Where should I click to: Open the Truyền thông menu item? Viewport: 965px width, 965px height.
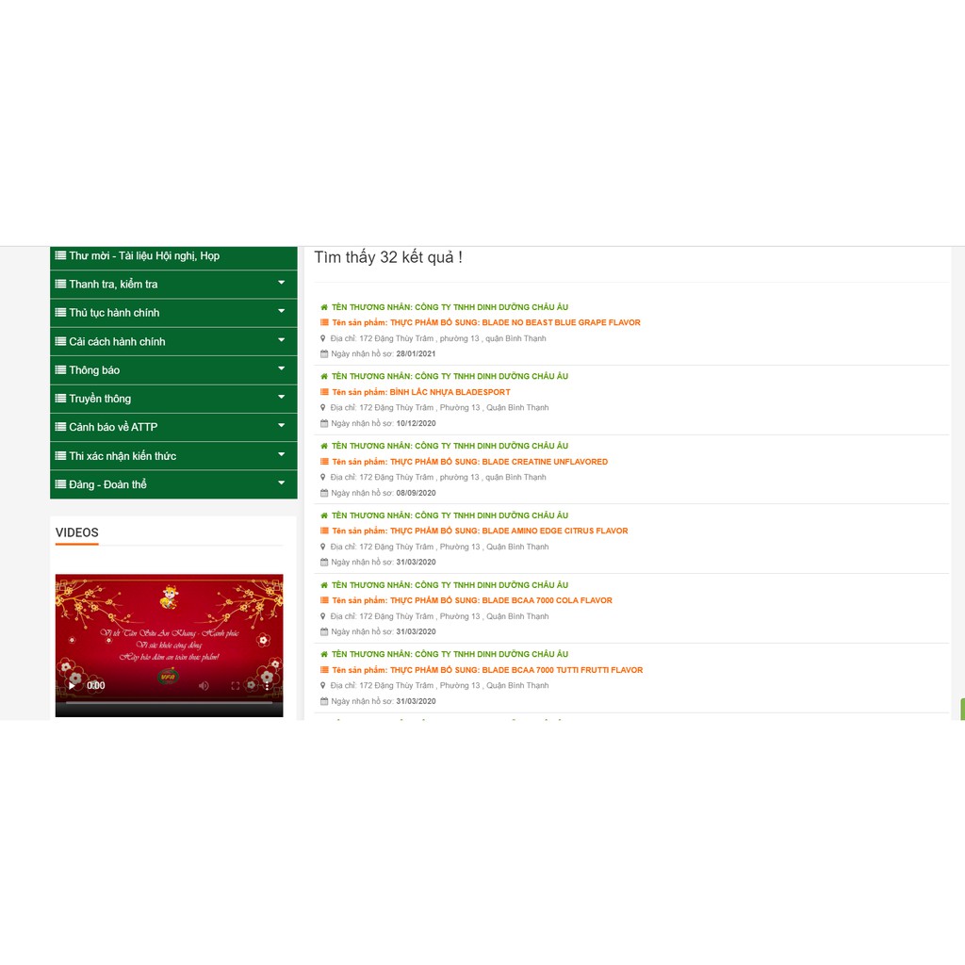[173, 399]
